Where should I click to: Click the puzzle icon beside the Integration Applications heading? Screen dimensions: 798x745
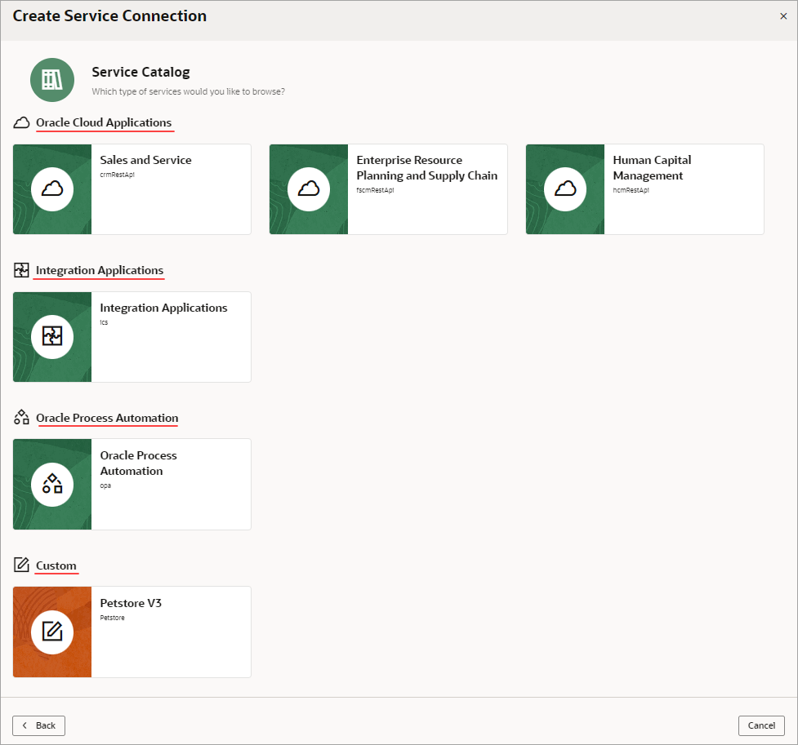[20, 269]
